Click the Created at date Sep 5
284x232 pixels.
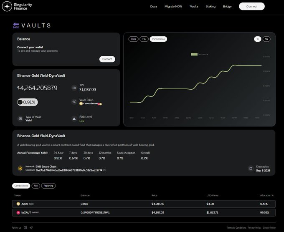pos(263,171)
